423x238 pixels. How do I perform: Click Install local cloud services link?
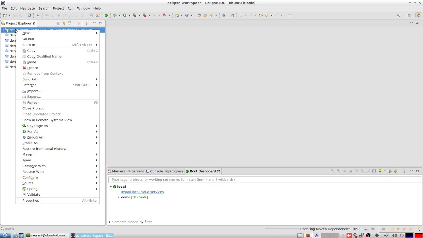[142, 192]
